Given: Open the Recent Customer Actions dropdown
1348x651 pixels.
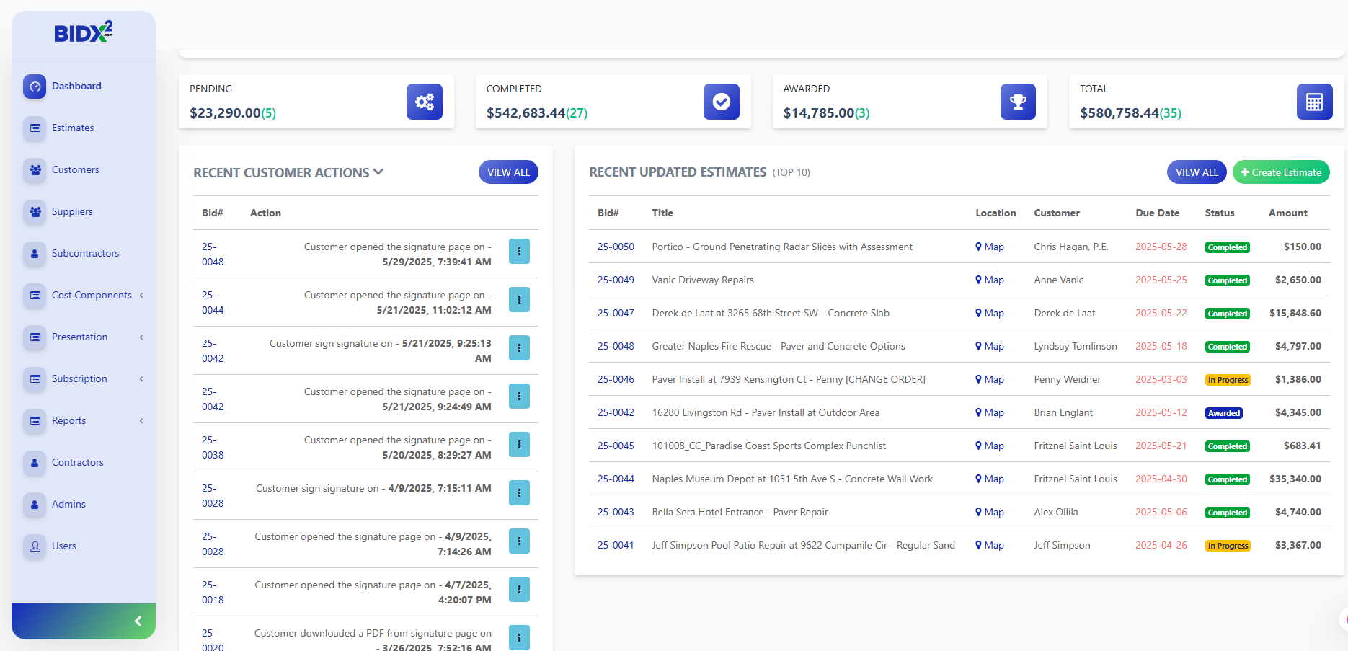Looking at the screenshot, I should [378, 172].
